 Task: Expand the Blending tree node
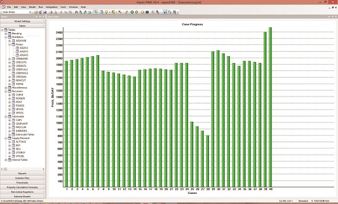pyautogui.click(x=6, y=34)
